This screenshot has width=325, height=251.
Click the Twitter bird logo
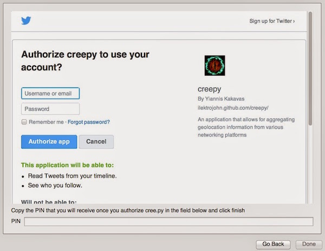tap(26, 21)
